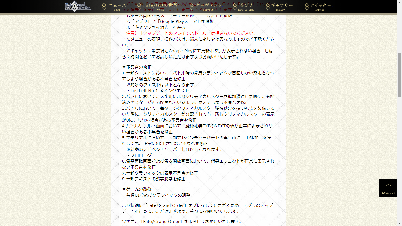
Task: Open the サーヴァント servant menu item
Action: point(208,7)
